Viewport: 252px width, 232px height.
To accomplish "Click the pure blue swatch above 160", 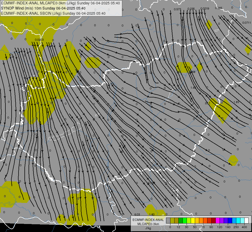I will pyautogui.click(x=230, y=220).
